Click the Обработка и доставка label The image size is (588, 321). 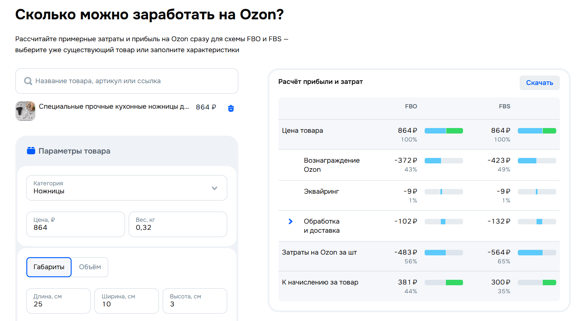coord(322,226)
